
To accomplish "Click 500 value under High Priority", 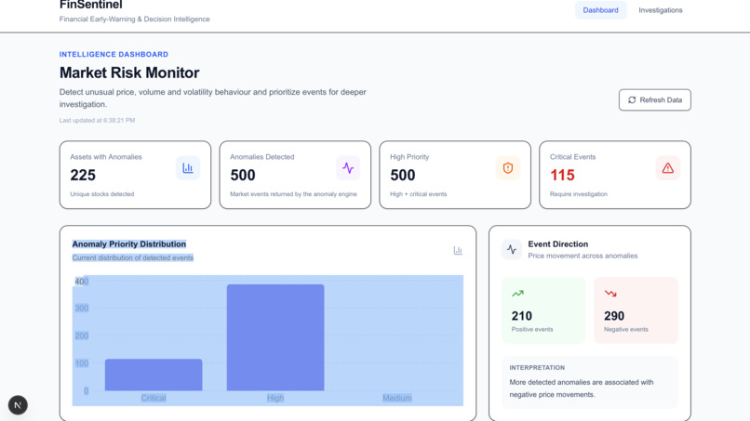I will click(x=403, y=176).
